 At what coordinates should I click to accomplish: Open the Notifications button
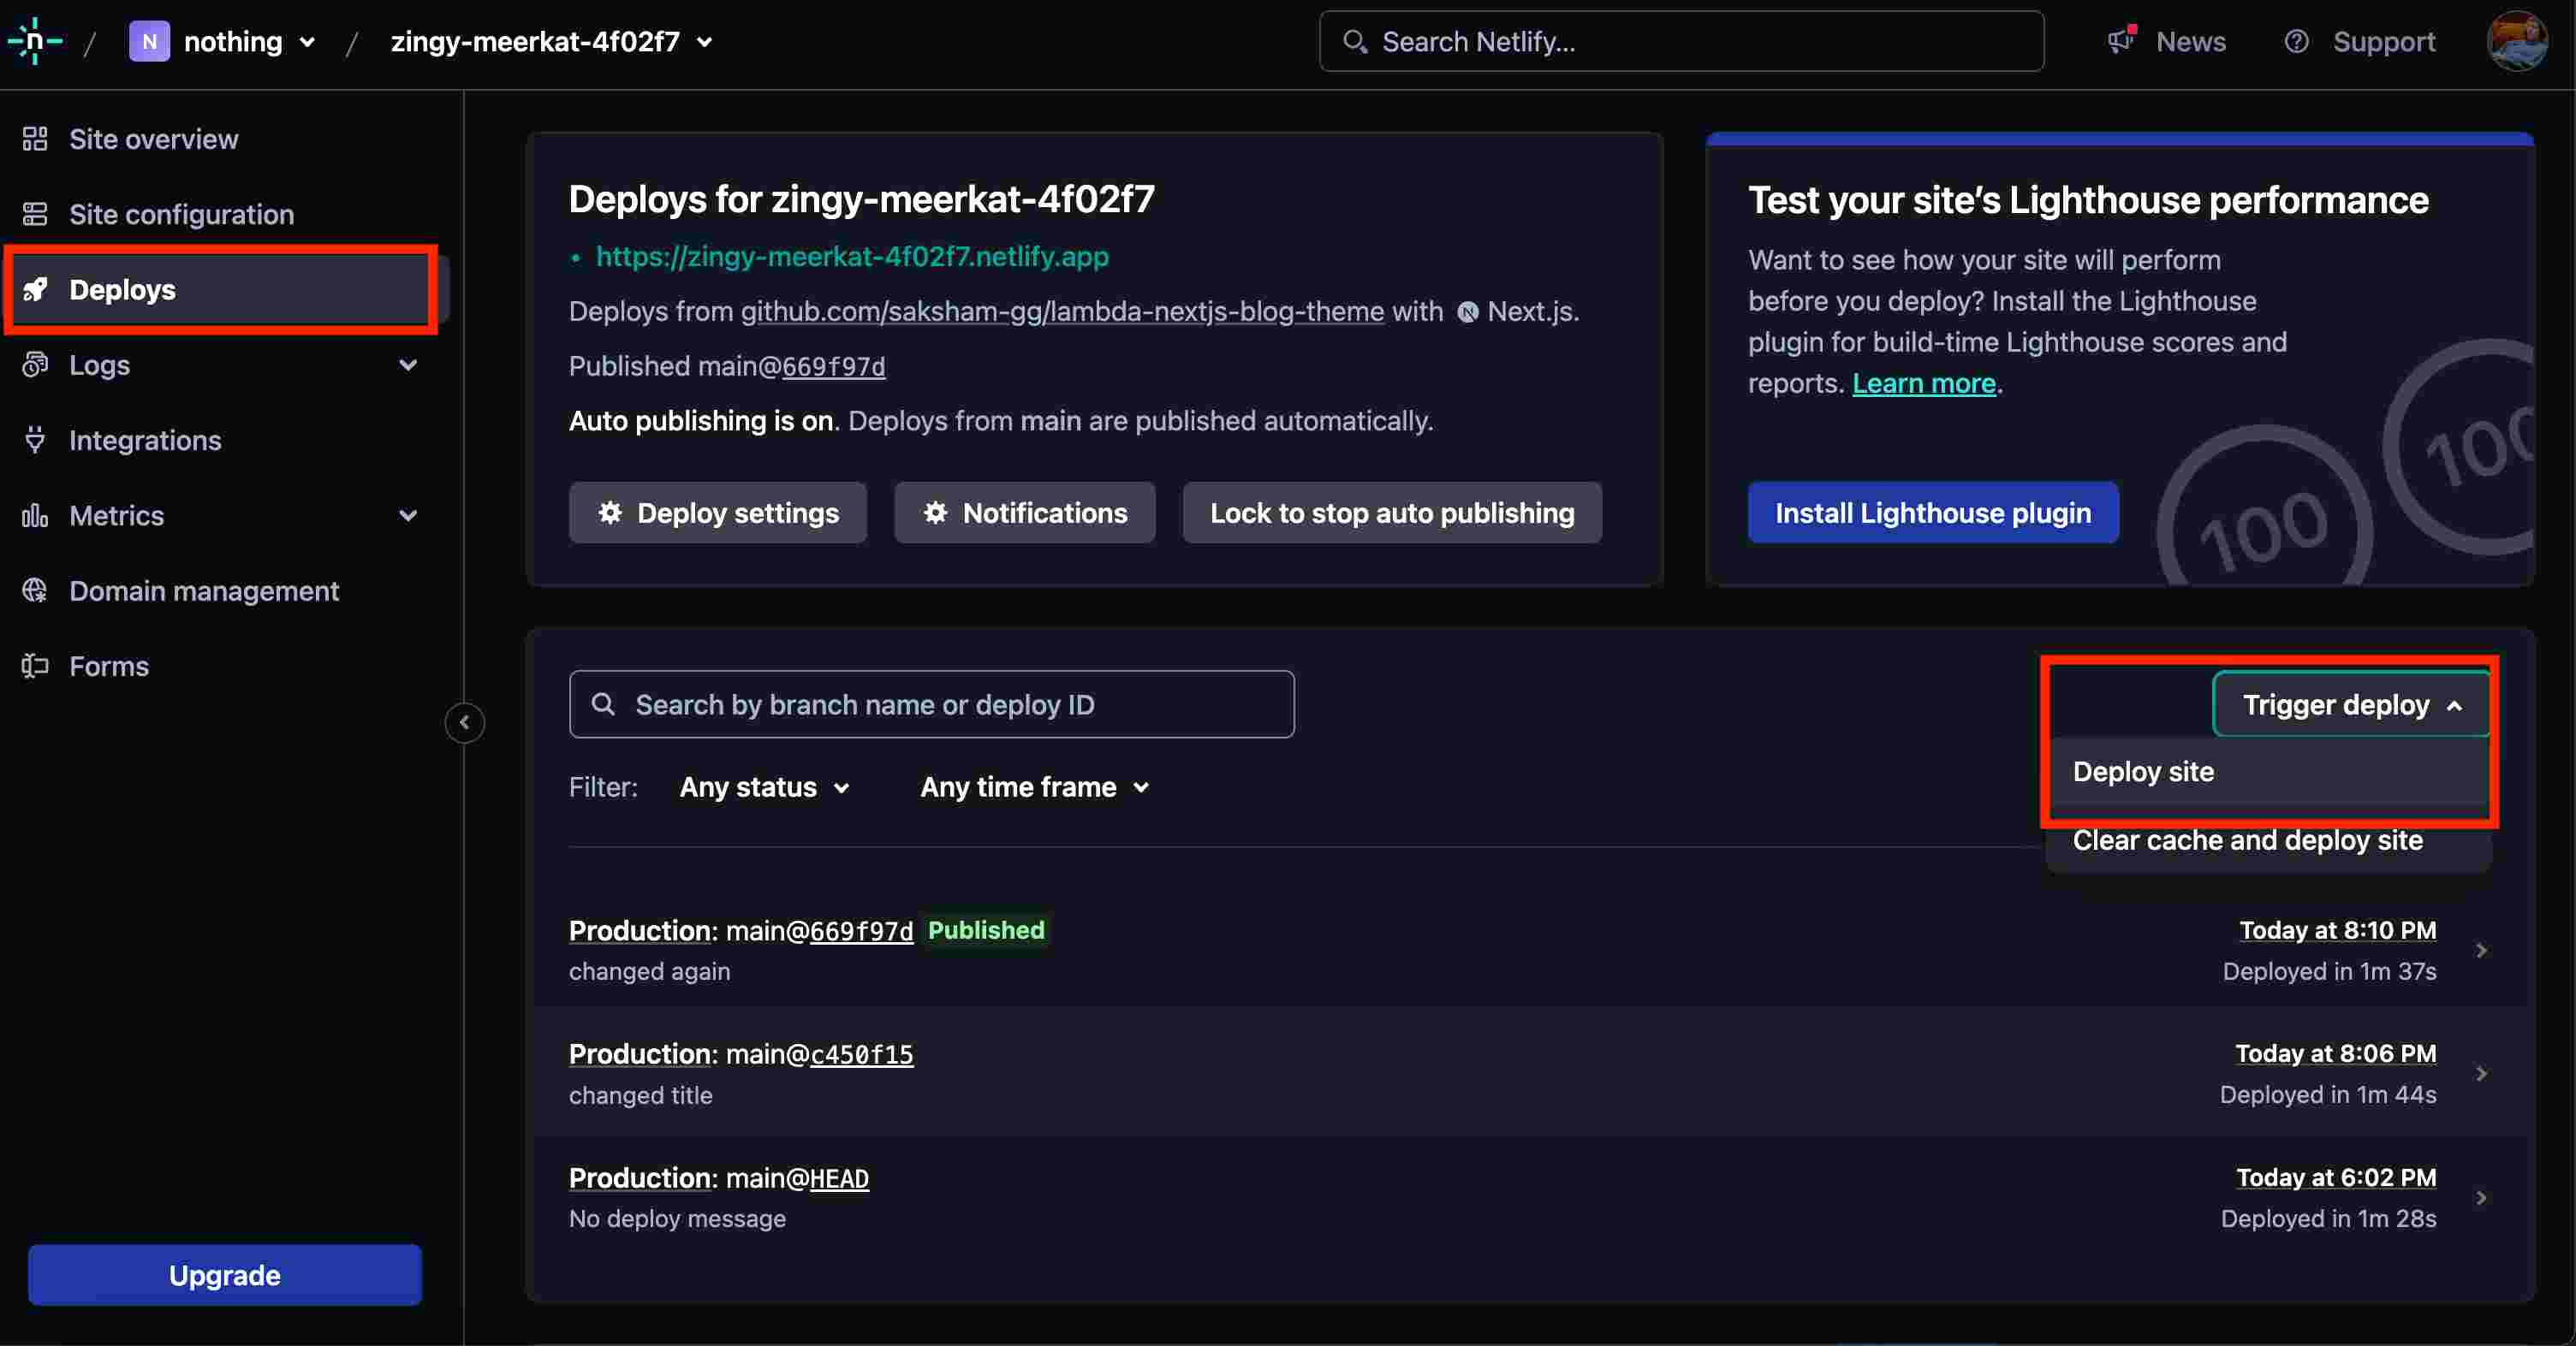pyautogui.click(x=1025, y=513)
